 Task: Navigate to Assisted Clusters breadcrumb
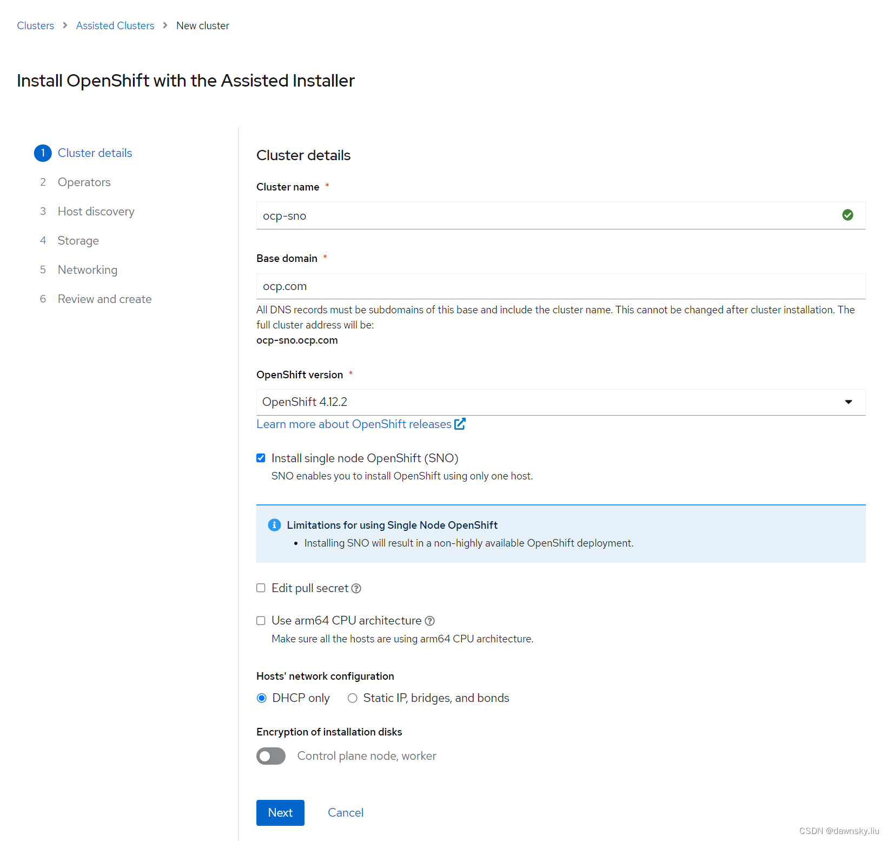[115, 25]
